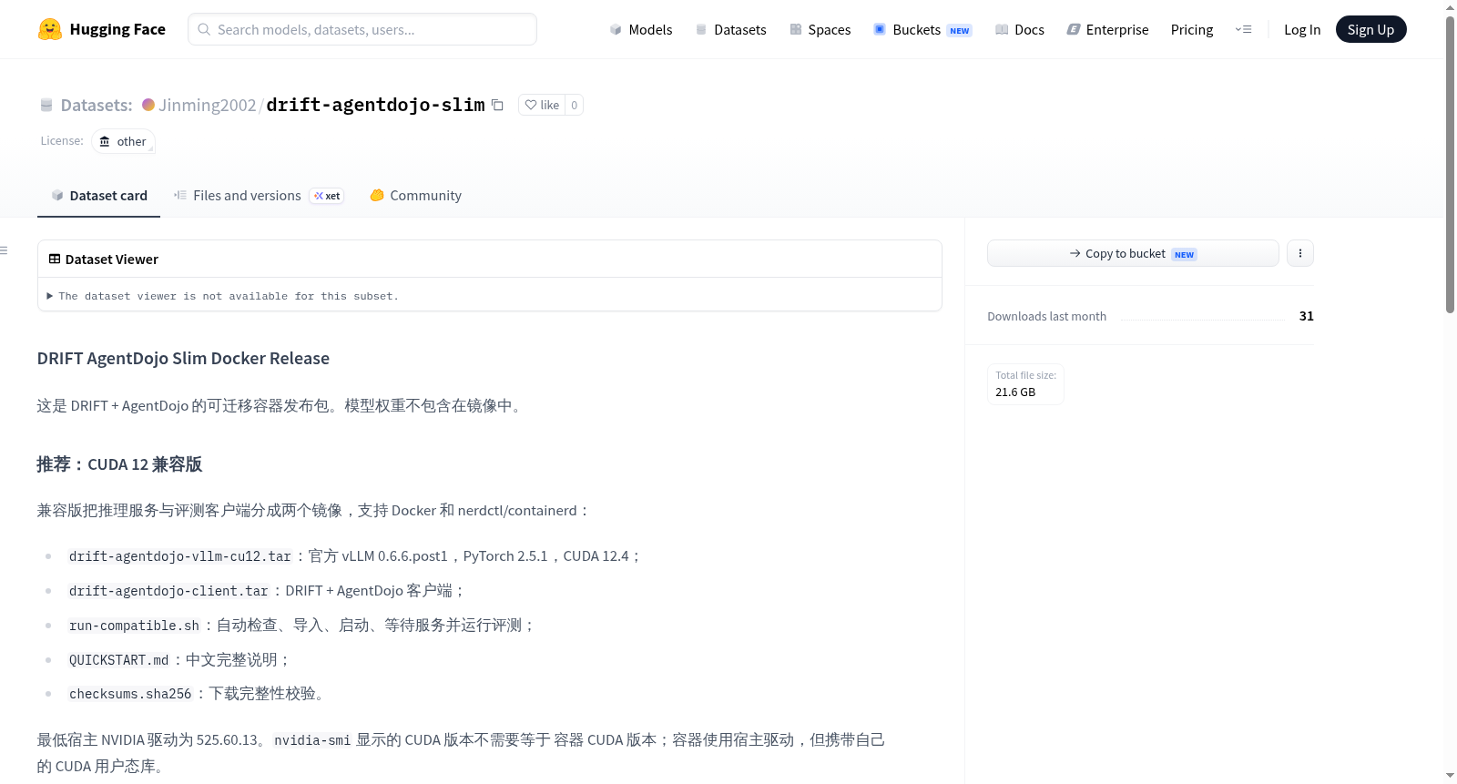1457x784 pixels.
Task: Click the Models cube icon
Action: pyautogui.click(x=616, y=30)
